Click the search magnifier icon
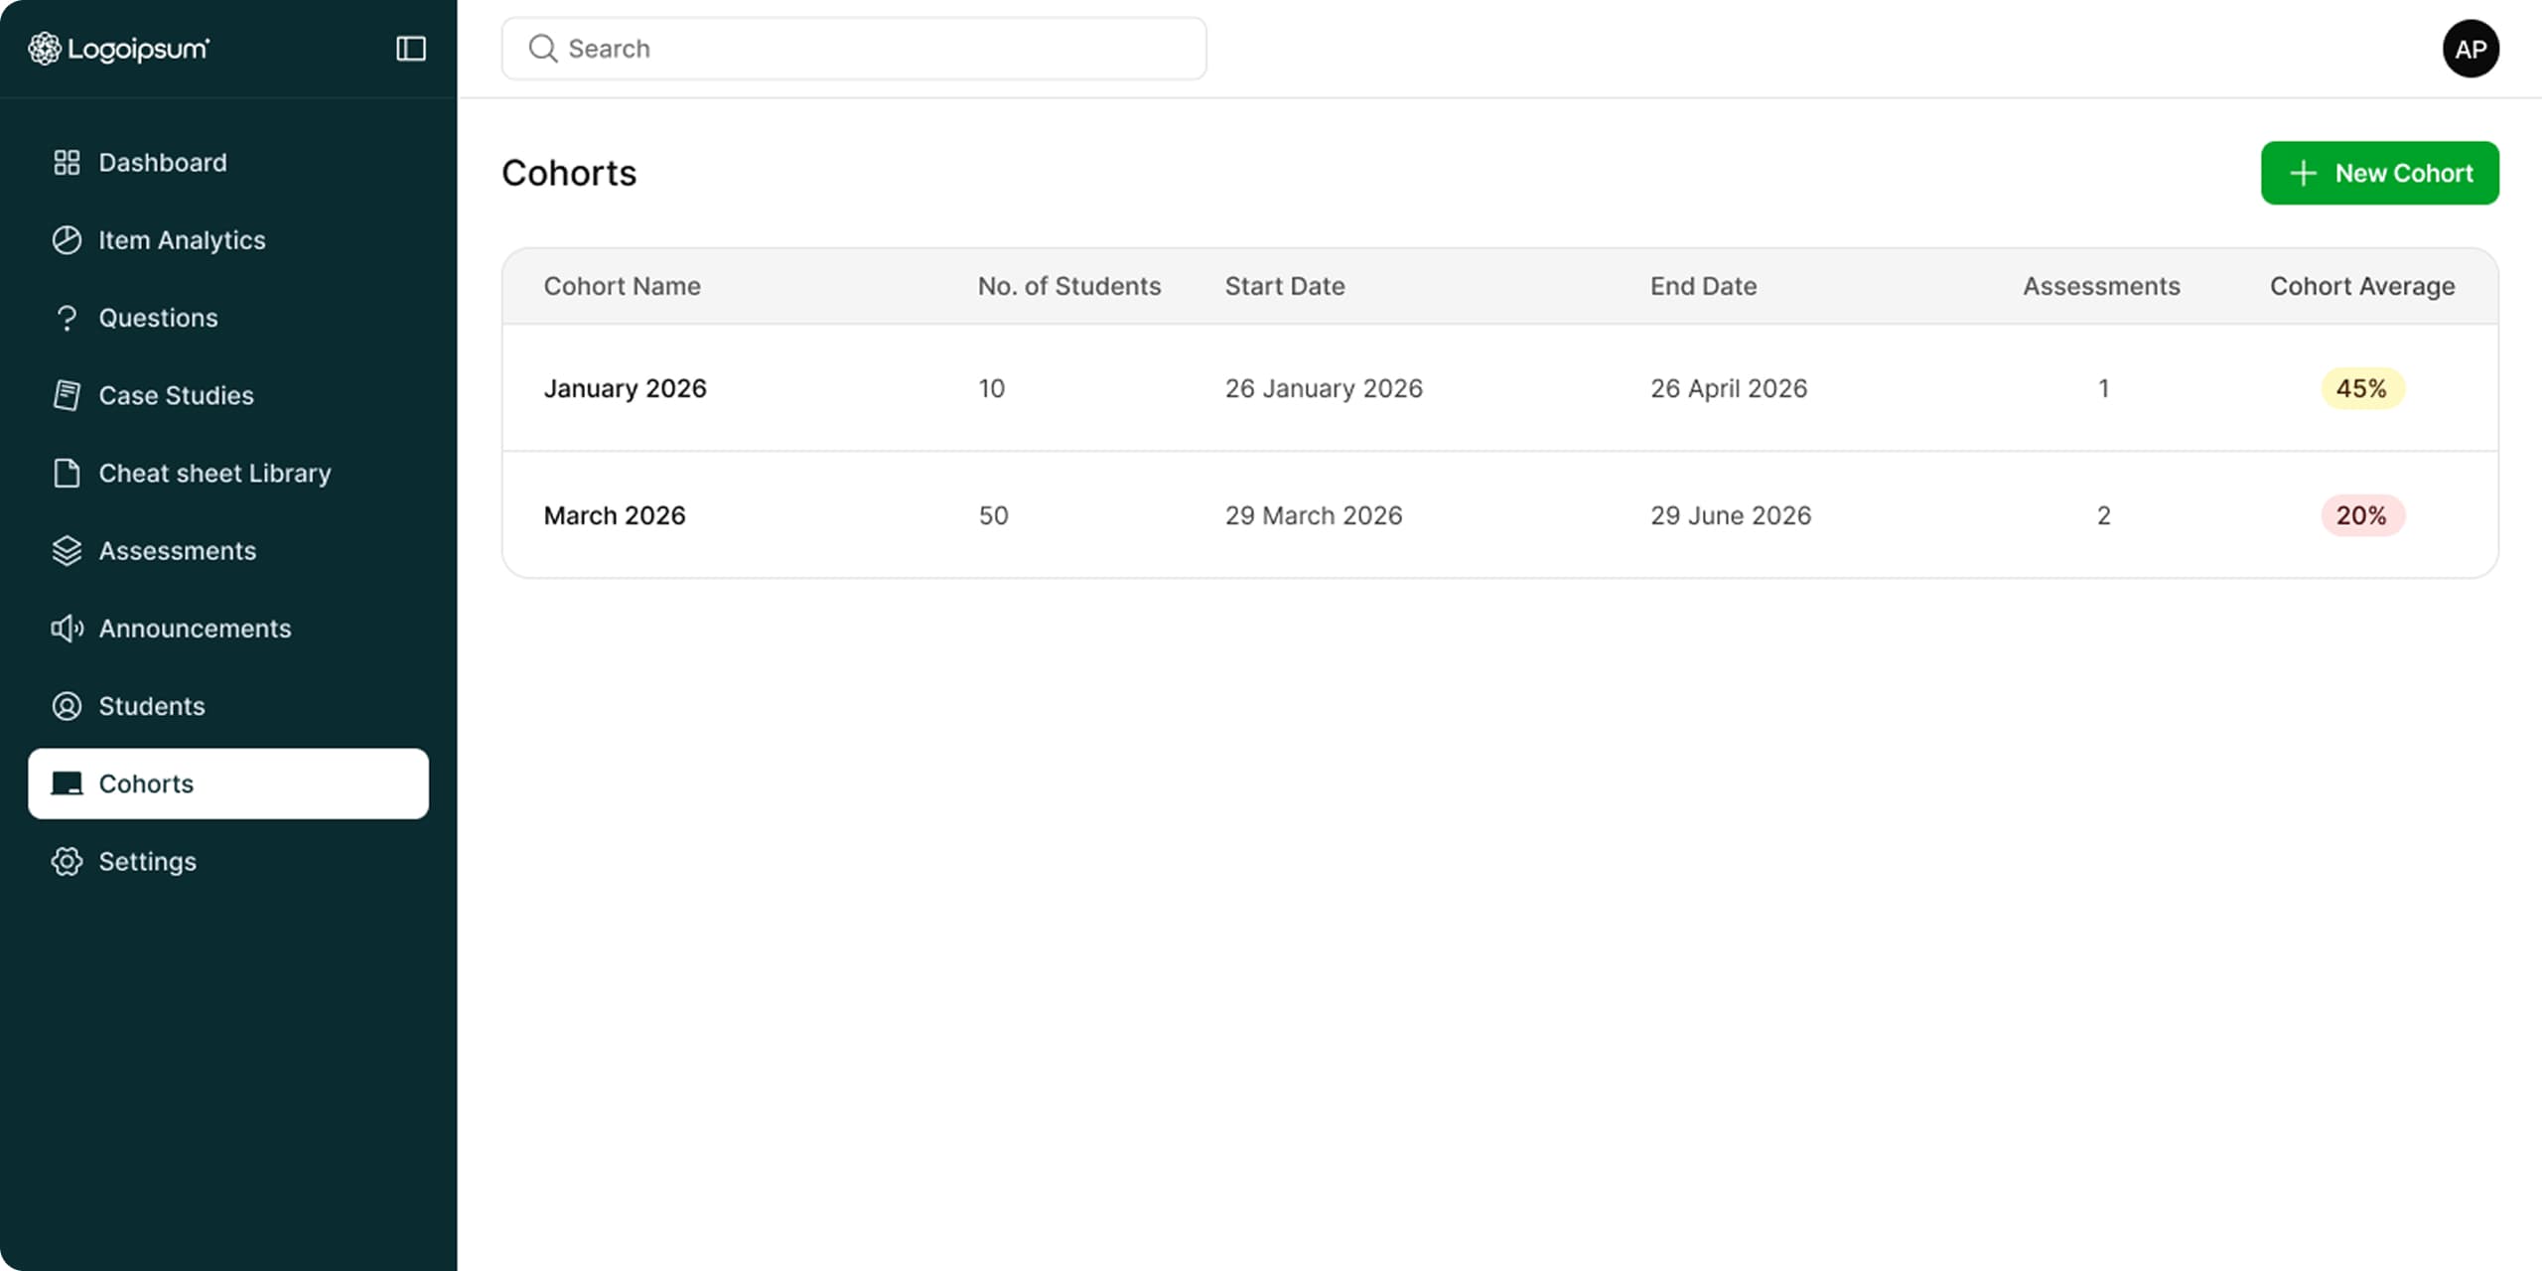Viewport: 2542px width, 1271px height. pos(542,49)
